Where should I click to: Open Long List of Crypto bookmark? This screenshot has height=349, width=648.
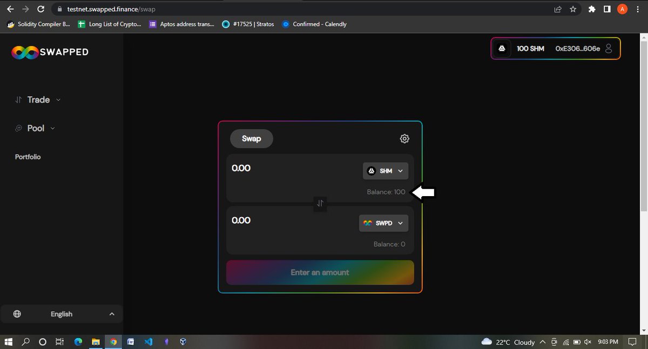[110, 24]
